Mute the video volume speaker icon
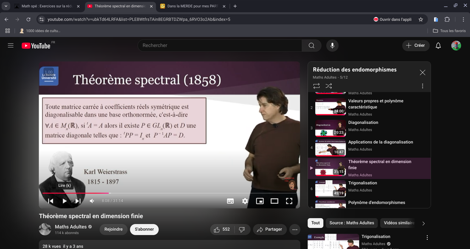The width and height of the screenshot is (470, 249). pyautogui.click(x=92, y=201)
